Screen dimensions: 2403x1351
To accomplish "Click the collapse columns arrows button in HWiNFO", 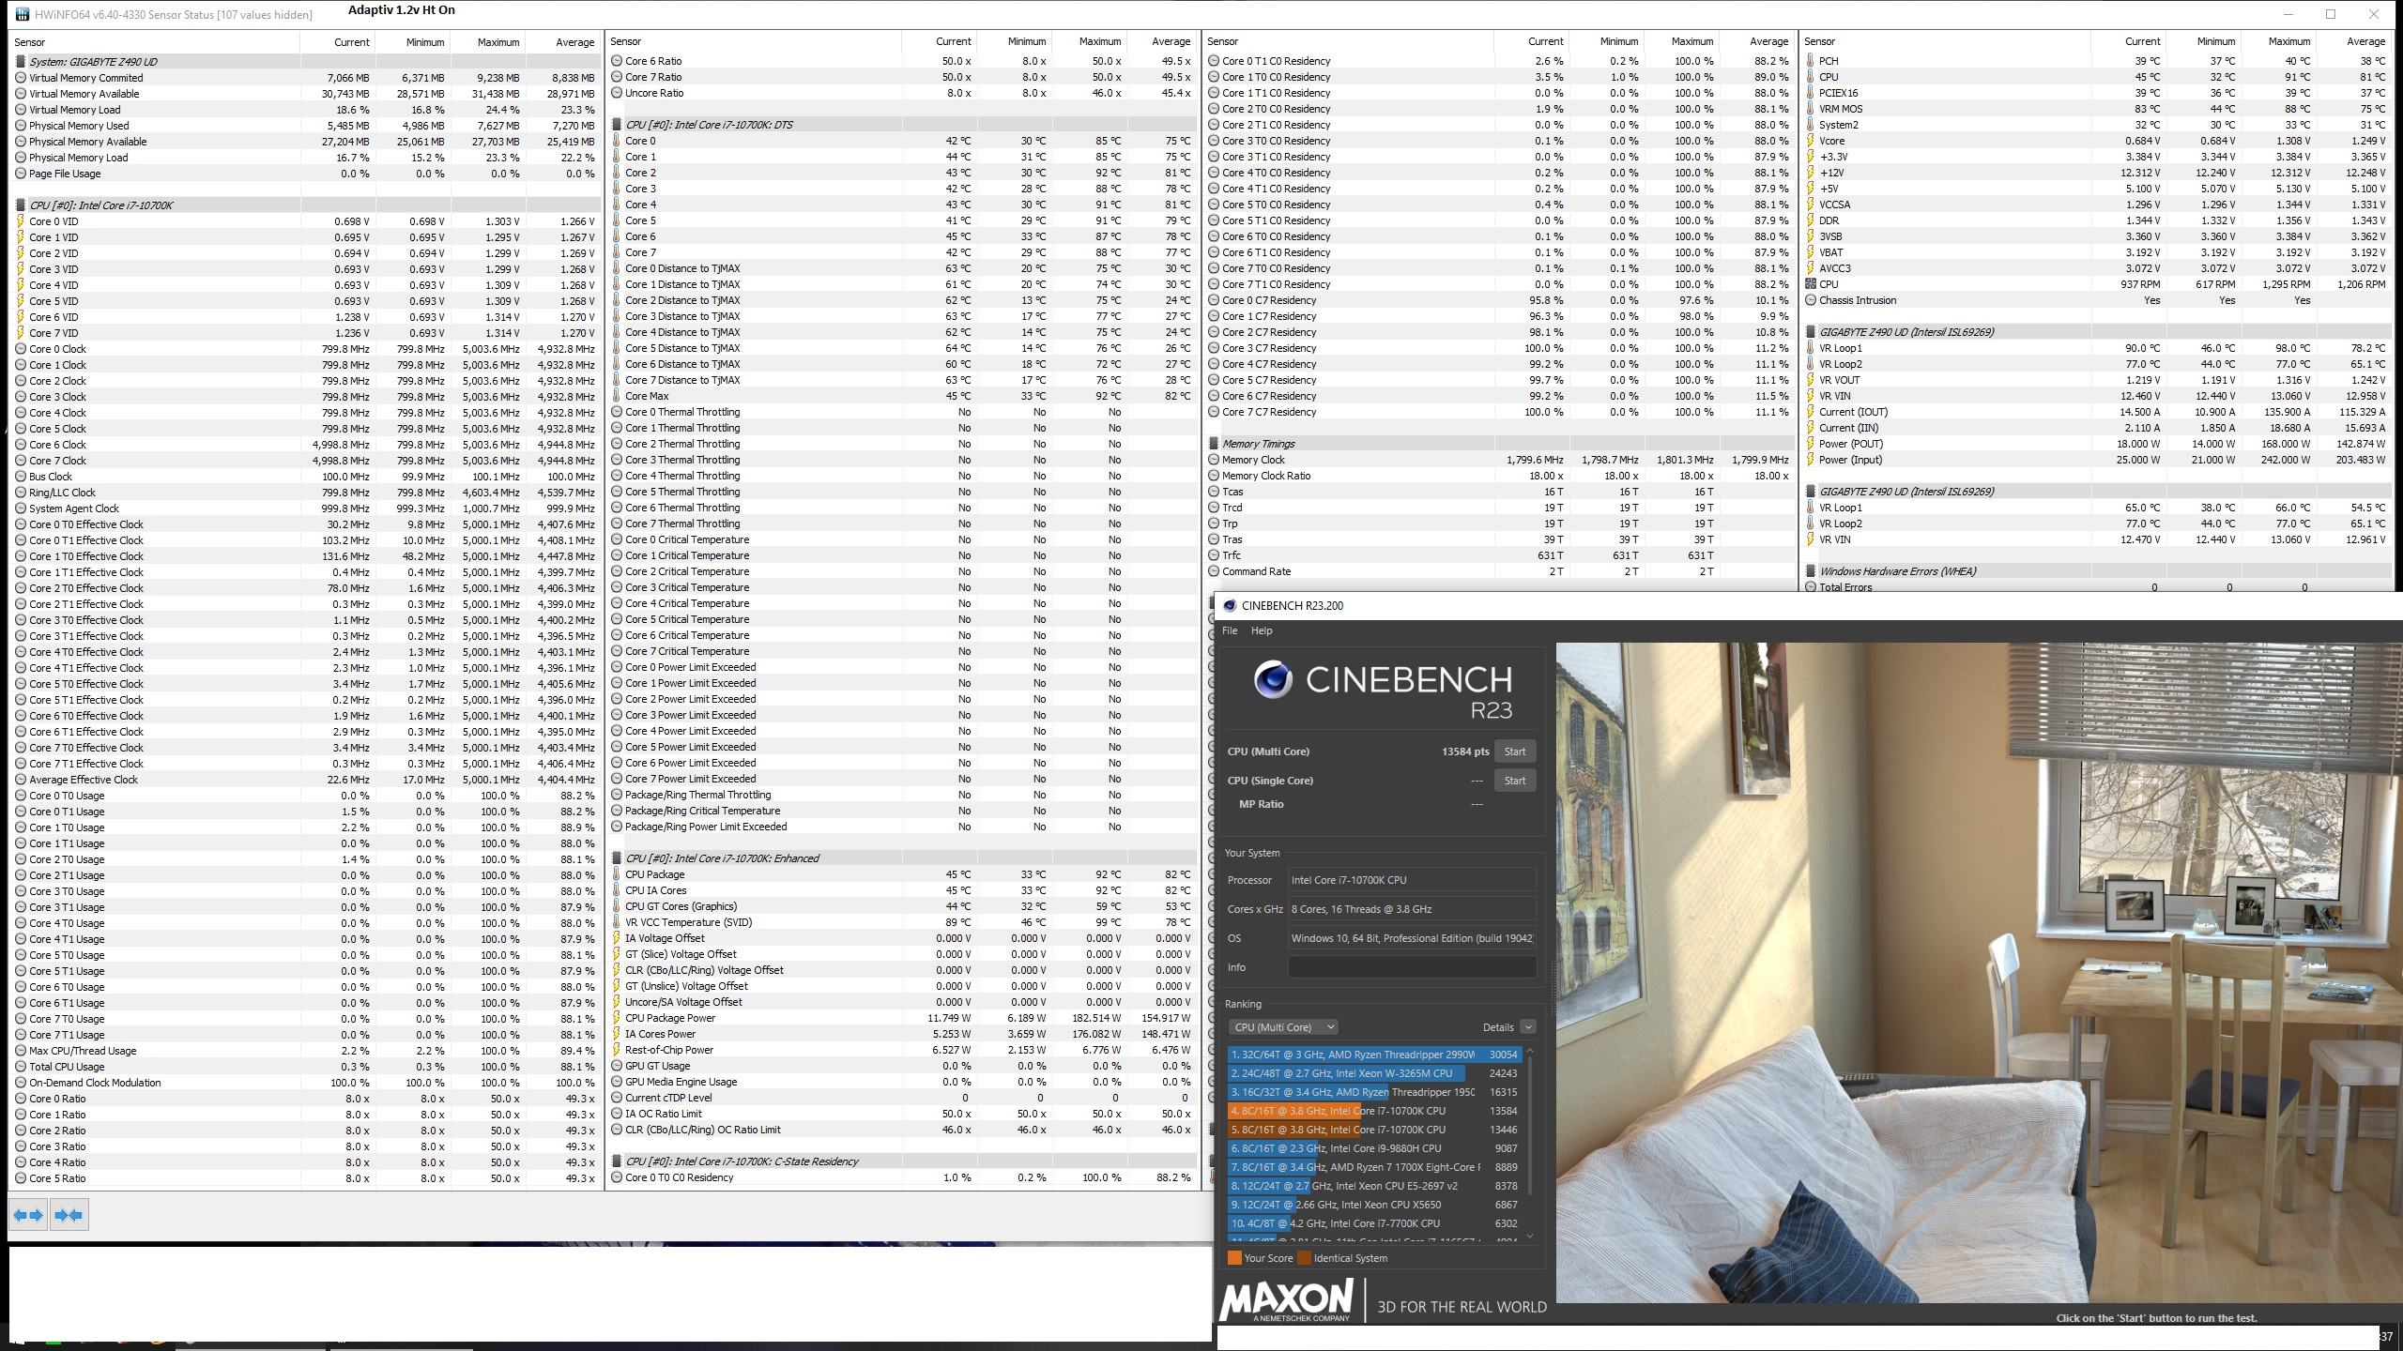I will (x=69, y=1215).
